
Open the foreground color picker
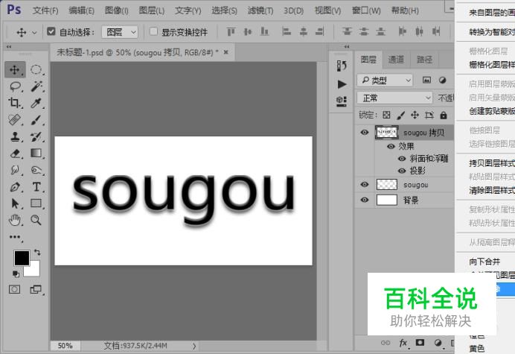pyautogui.click(x=22, y=258)
